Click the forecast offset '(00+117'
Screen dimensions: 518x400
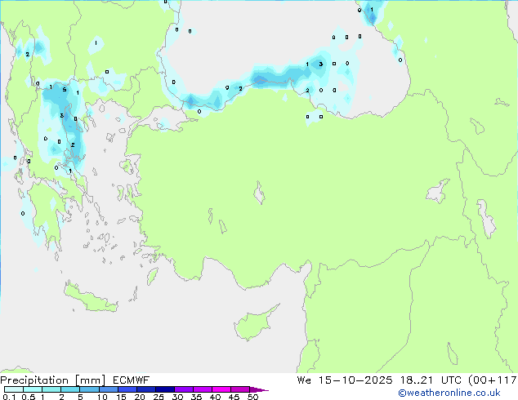493,380
